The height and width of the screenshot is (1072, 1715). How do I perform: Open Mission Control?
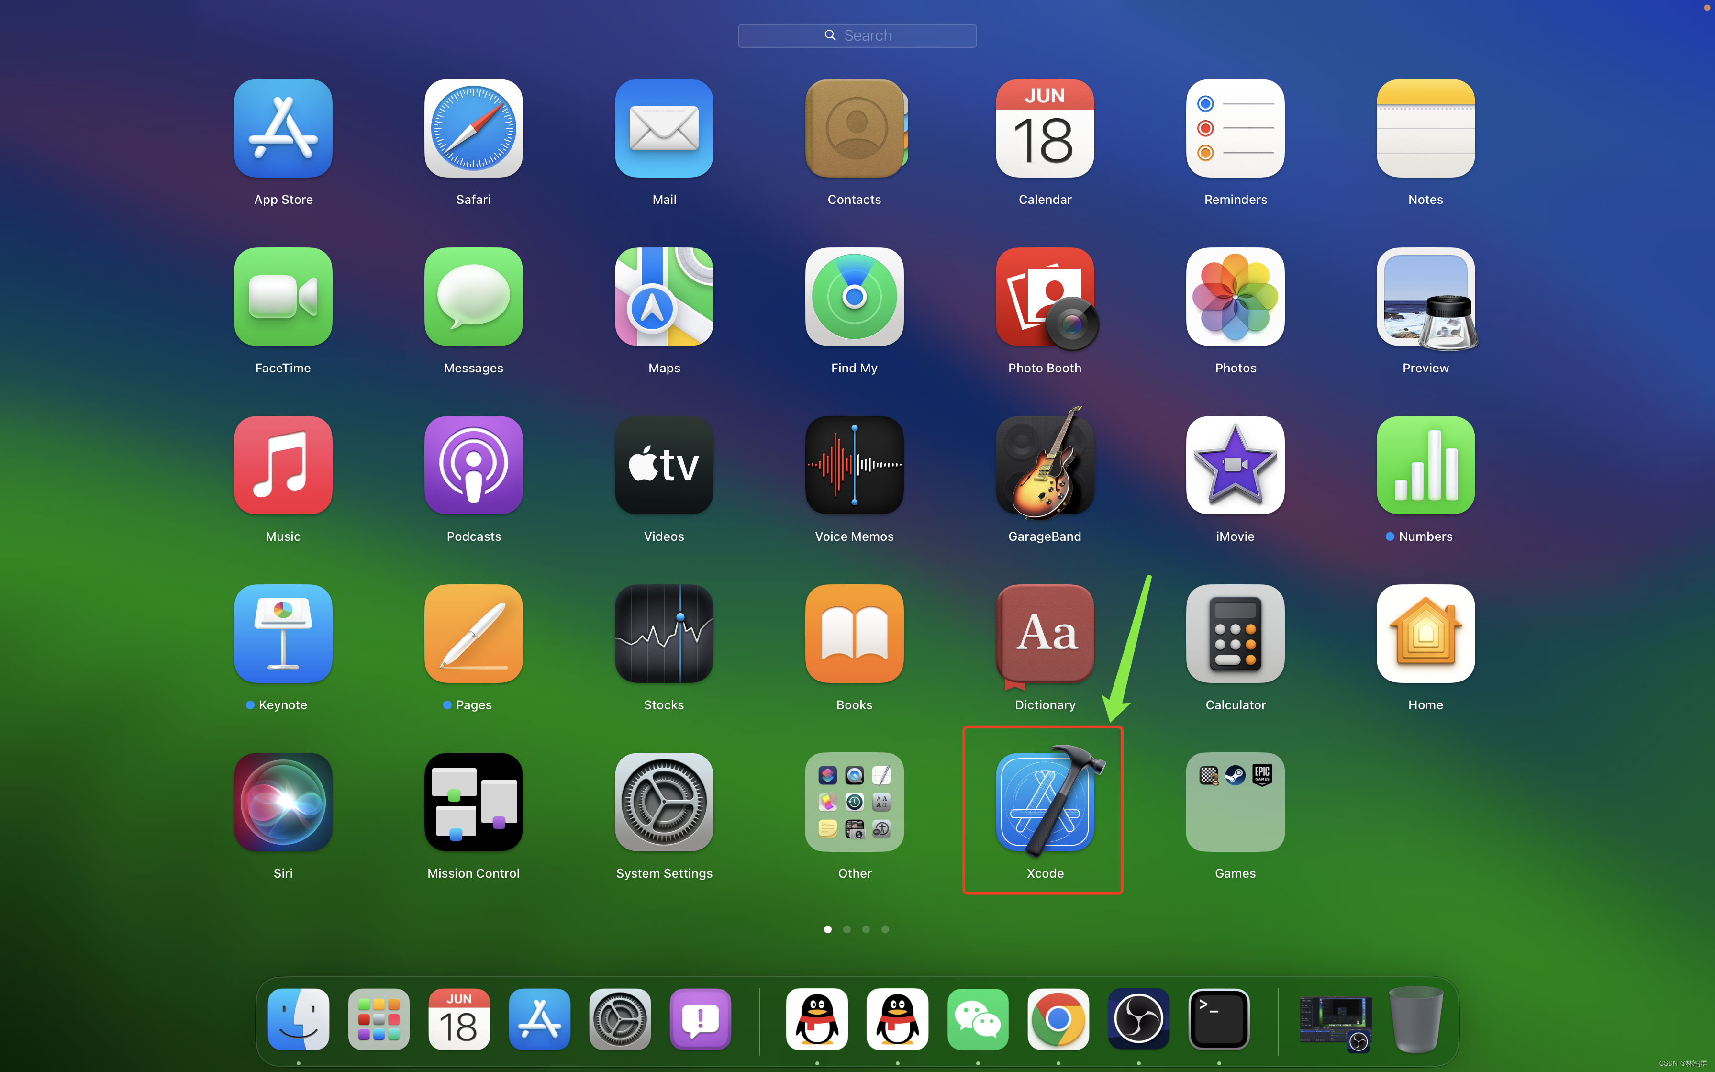[x=473, y=802]
